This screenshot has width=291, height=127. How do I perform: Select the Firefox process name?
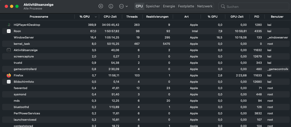[18, 75]
